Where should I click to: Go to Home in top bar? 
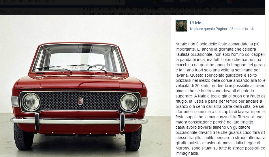pos(185,1)
